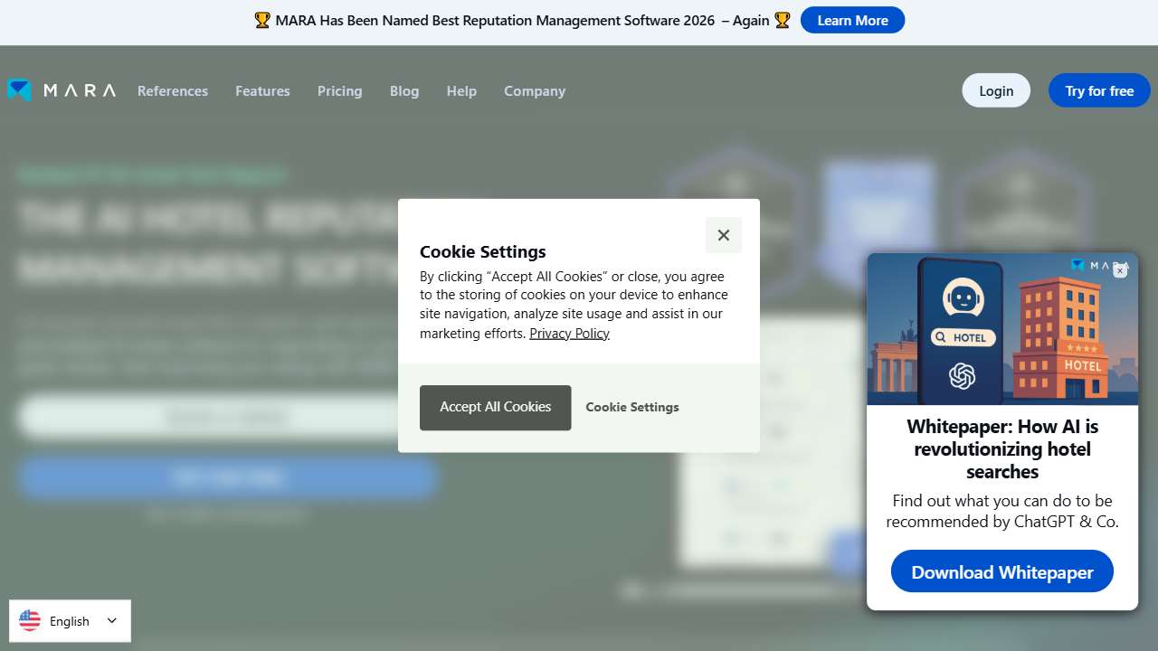
Task: Click the left trophy icon in announcement banner
Action: 262,20
